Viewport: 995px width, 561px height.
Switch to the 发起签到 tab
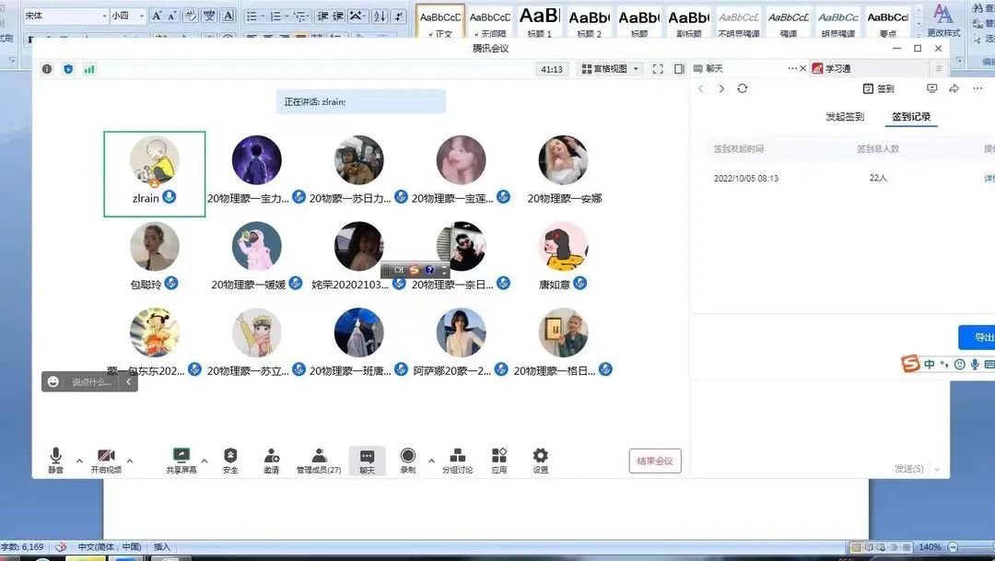(845, 117)
